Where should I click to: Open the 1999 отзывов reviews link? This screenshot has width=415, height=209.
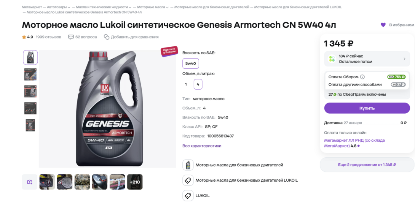[x=48, y=37]
